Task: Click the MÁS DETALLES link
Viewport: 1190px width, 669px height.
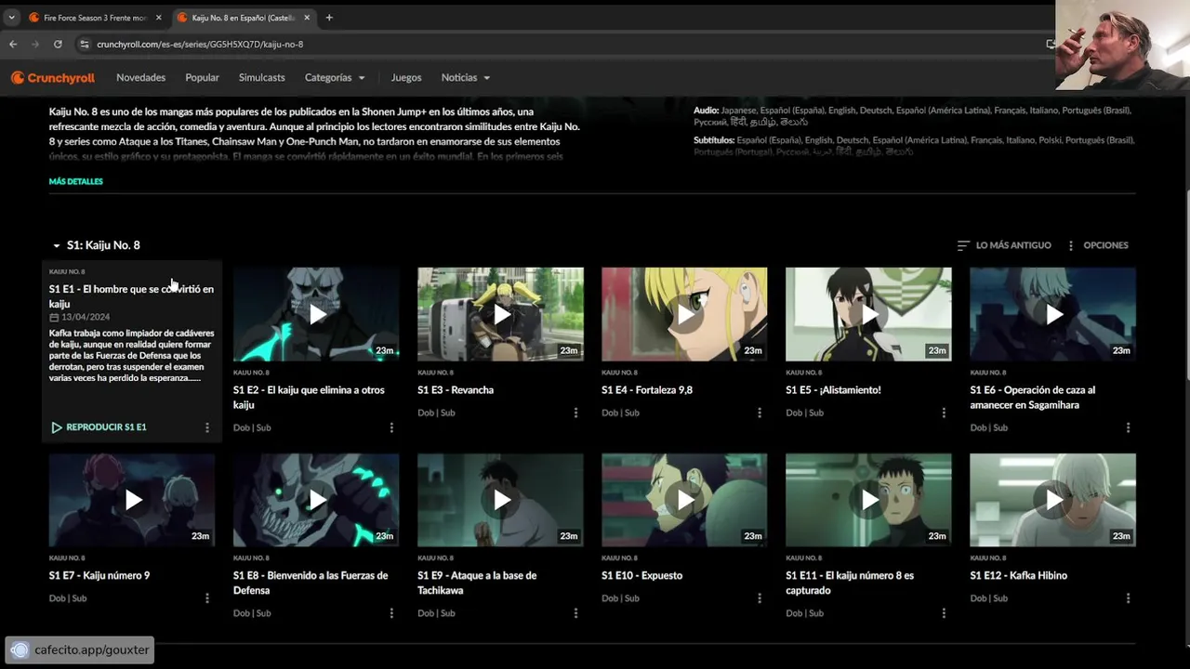Action: 76,181
